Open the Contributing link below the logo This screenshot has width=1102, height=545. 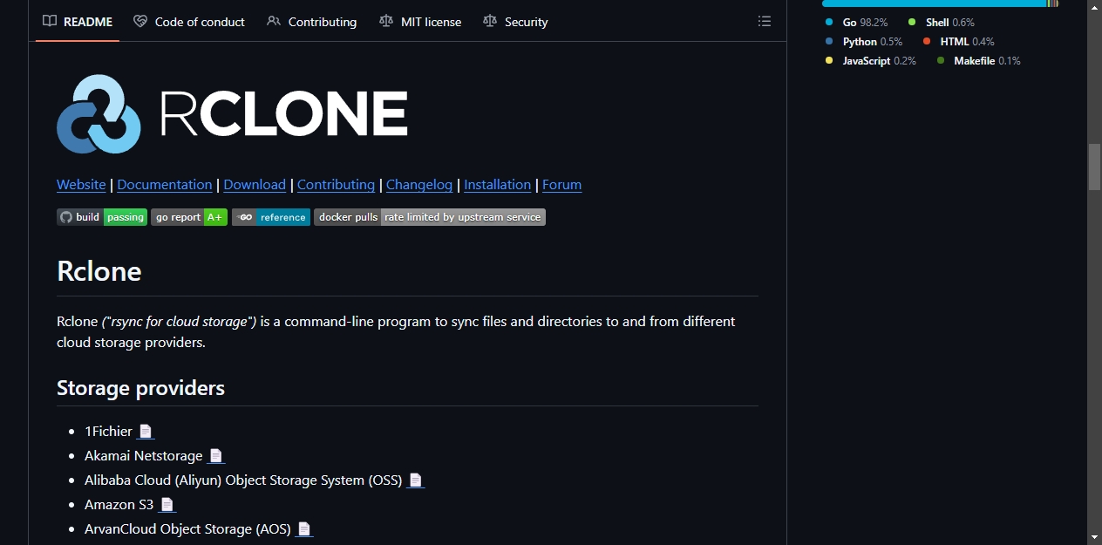point(336,185)
